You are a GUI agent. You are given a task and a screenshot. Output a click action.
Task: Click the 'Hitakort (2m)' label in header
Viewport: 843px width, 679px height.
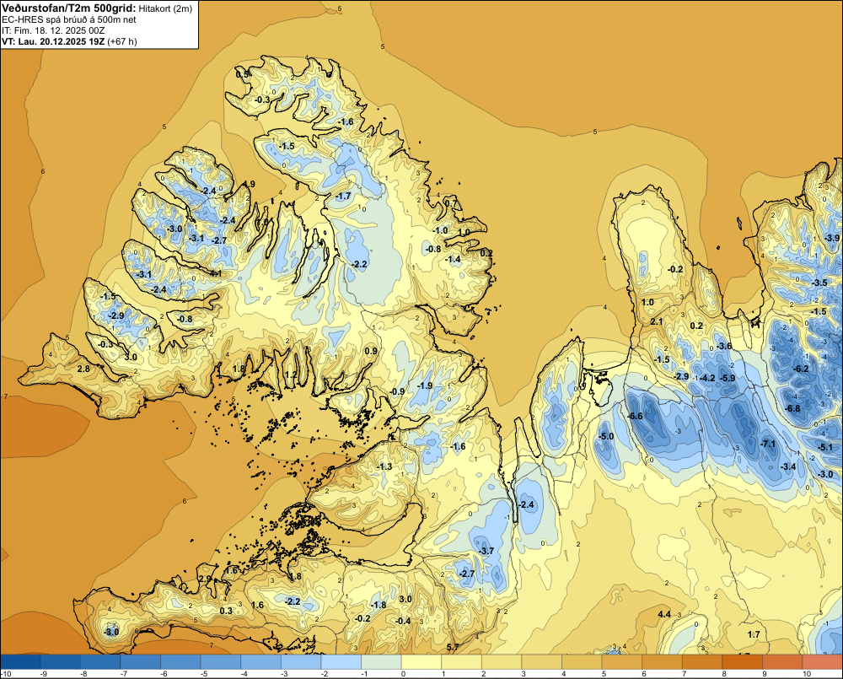[165, 8]
